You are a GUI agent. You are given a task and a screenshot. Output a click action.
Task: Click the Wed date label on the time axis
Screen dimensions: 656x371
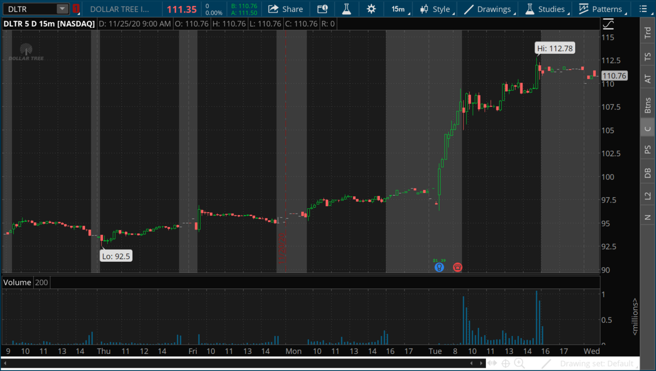click(x=591, y=351)
